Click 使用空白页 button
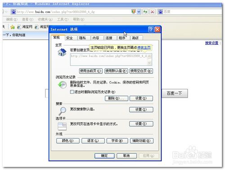Viewport: 225px width, 170px height. (141, 71)
